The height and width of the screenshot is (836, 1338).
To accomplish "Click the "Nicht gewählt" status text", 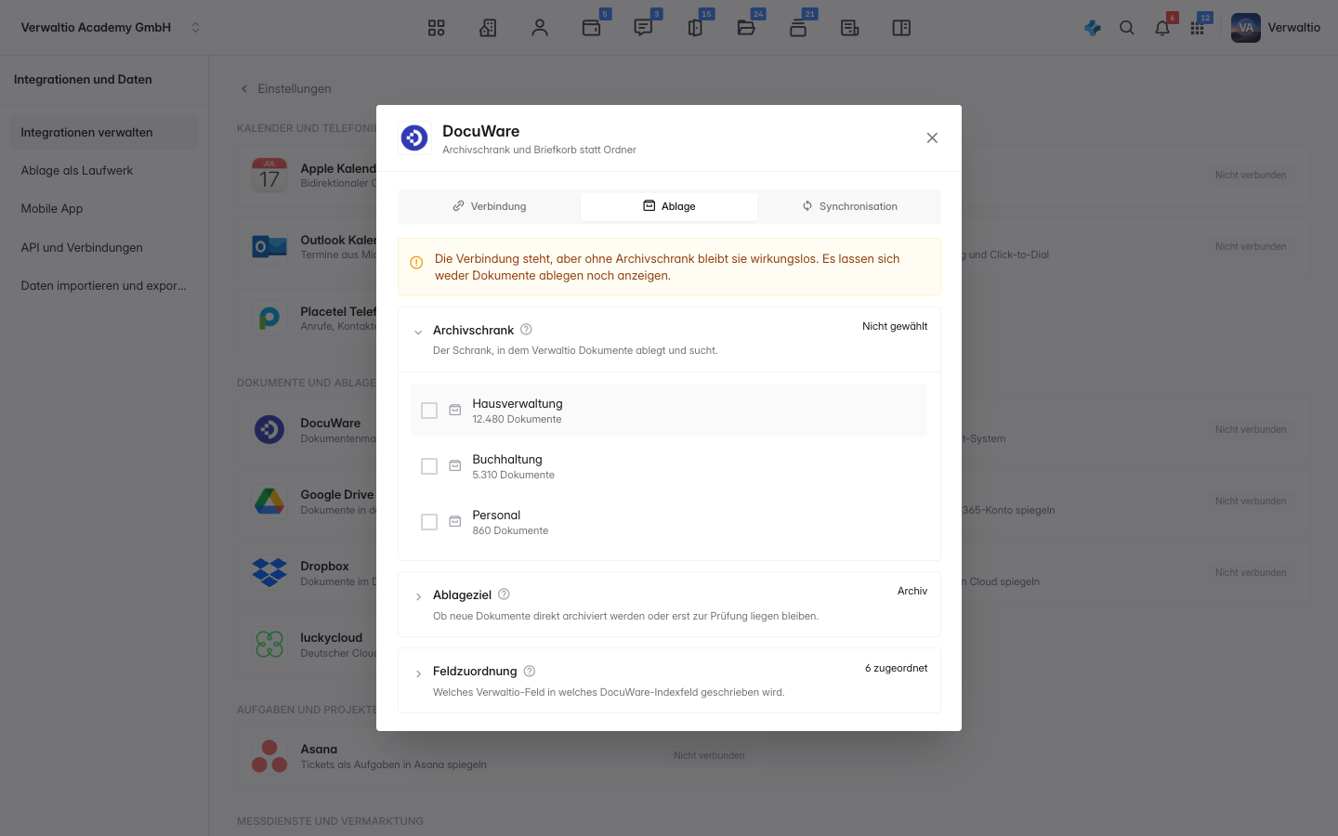I will pos(895,326).
